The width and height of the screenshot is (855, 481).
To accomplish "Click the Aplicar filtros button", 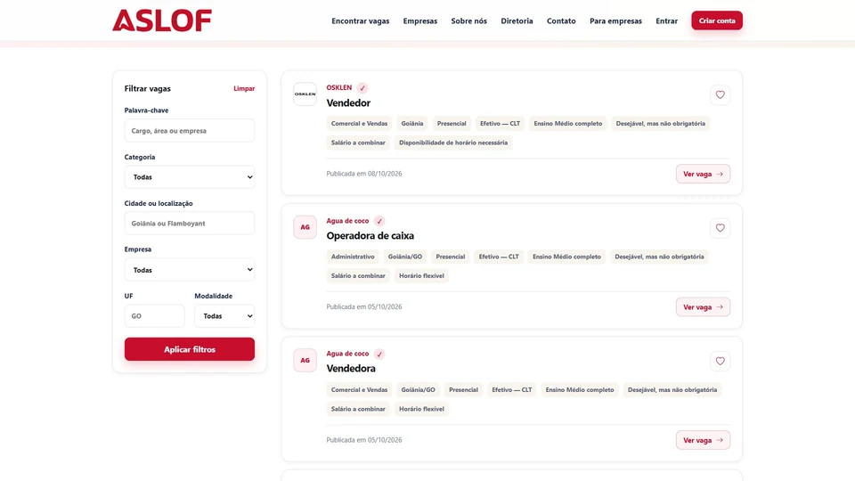I will tap(189, 349).
